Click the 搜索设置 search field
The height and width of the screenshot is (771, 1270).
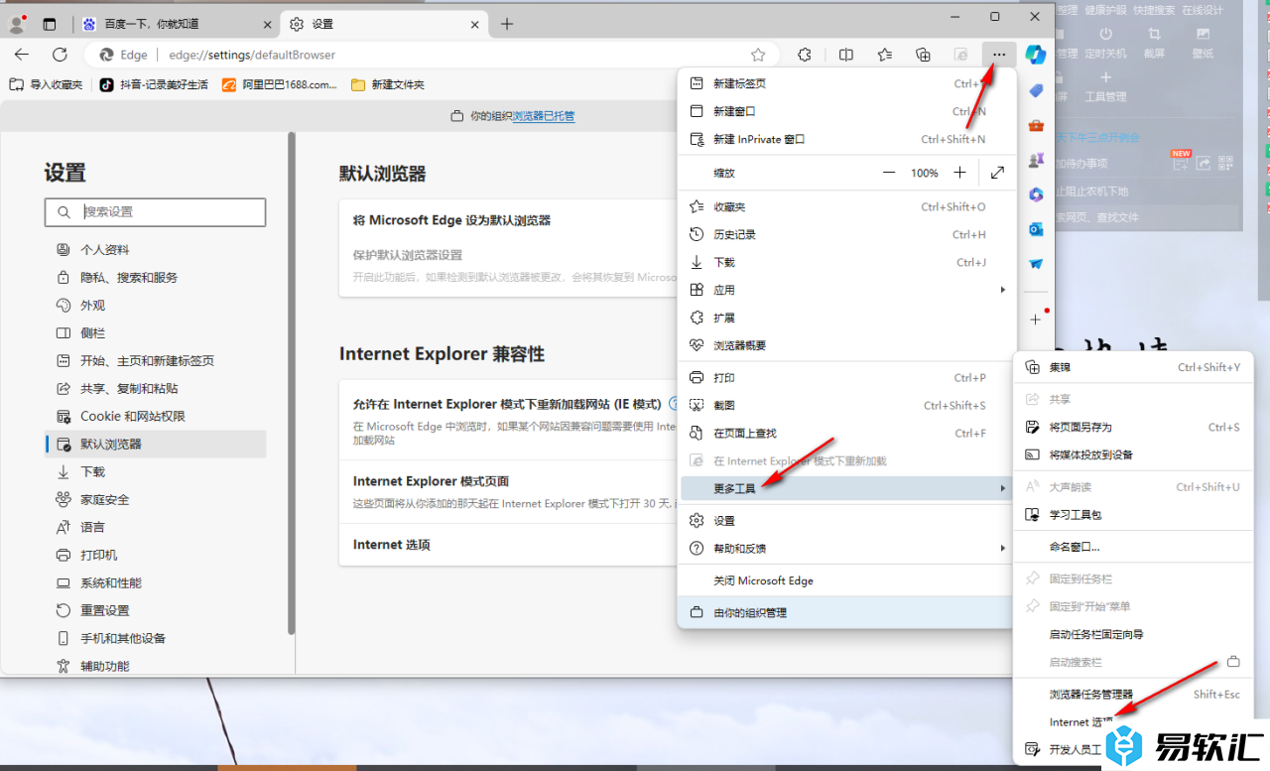[156, 211]
